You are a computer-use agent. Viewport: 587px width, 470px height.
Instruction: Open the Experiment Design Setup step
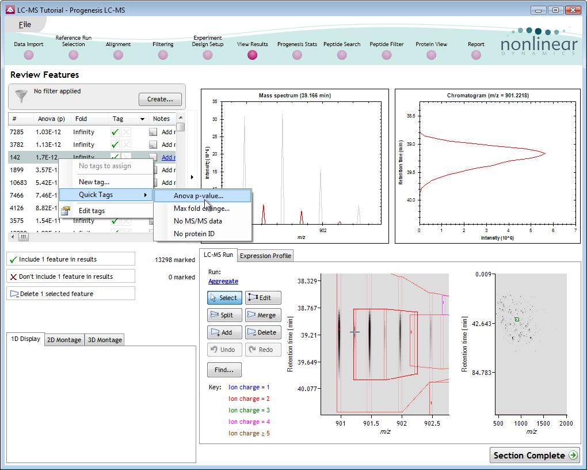pyautogui.click(x=207, y=55)
